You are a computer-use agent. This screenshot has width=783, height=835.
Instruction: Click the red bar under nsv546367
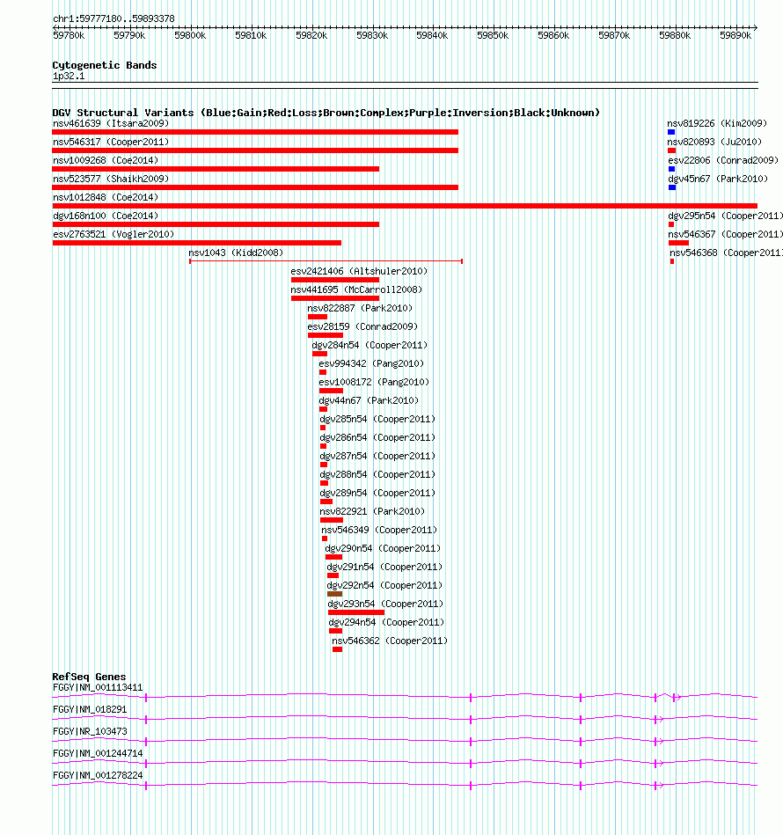click(x=678, y=243)
